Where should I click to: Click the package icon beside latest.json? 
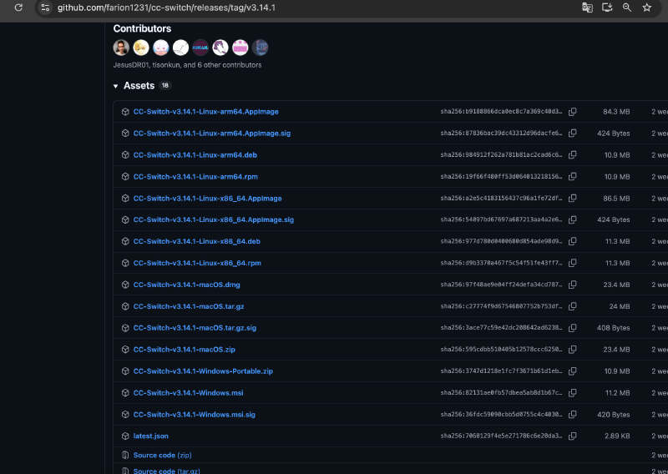(x=125, y=436)
